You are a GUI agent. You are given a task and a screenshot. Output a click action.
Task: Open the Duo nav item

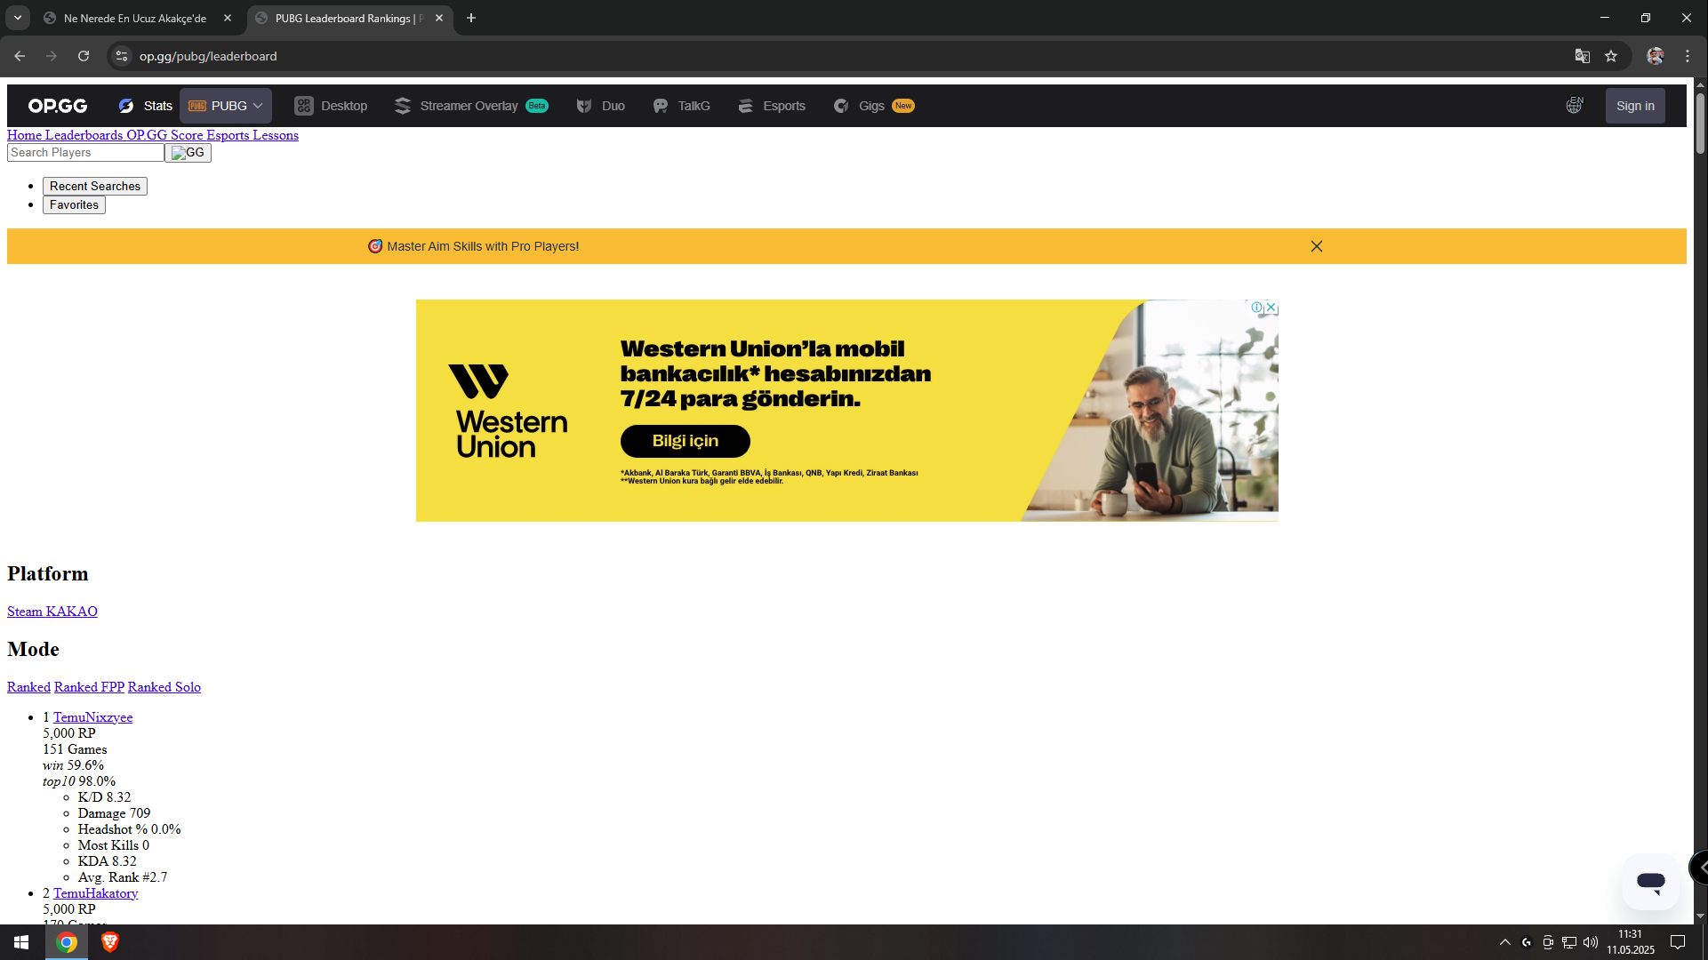601,106
